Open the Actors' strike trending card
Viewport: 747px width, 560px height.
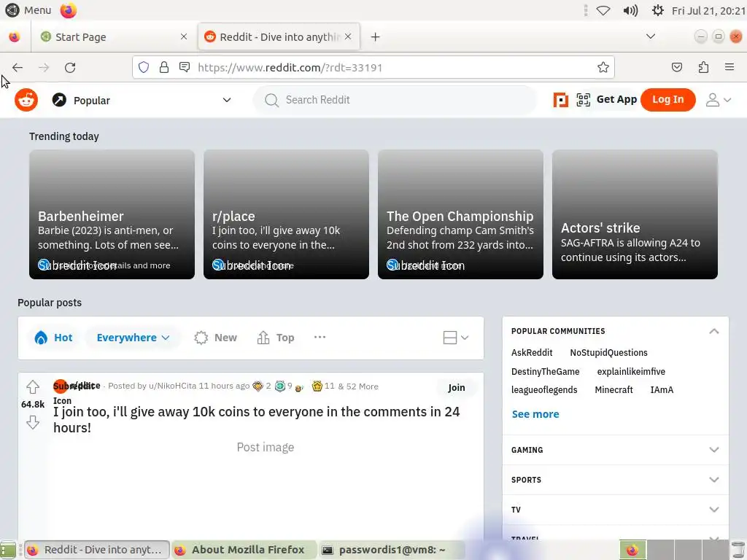635,214
